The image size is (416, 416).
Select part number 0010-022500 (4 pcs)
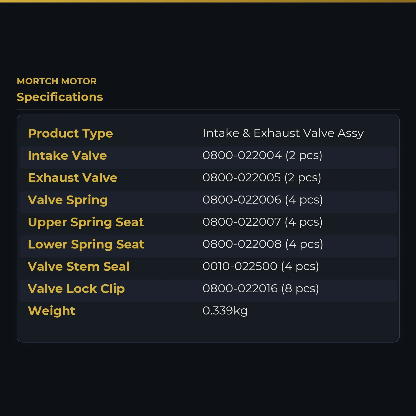pos(261,266)
